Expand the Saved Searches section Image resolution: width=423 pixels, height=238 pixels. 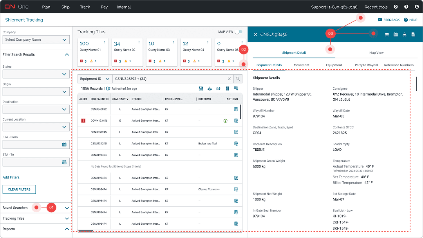click(x=67, y=208)
